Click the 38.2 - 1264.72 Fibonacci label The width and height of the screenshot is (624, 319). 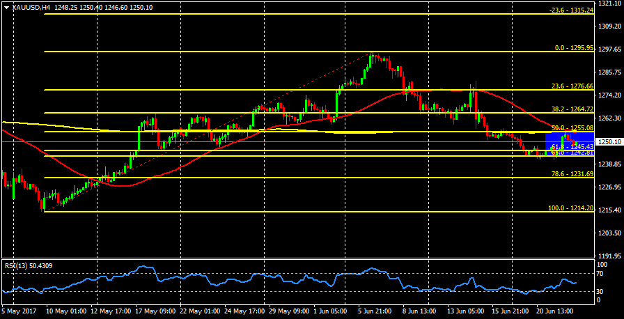point(571,109)
